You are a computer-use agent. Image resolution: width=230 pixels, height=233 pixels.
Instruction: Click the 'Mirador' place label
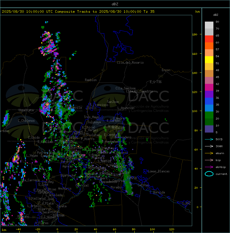coord(116,187)
